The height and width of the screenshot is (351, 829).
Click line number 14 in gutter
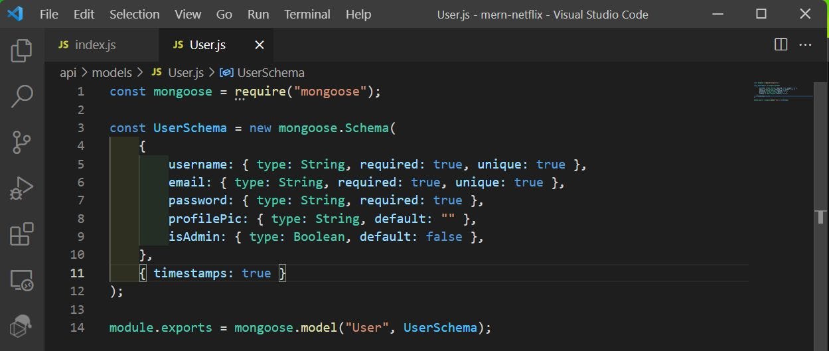point(77,327)
